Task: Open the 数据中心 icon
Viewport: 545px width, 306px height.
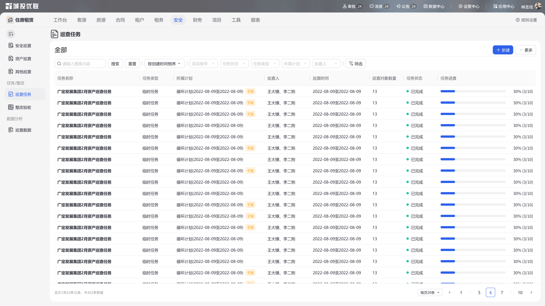Action: (425, 6)
